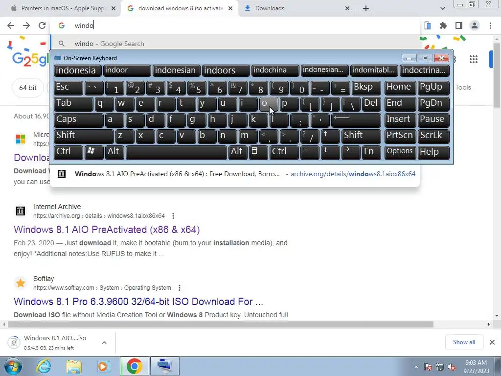Open Windows Explorer folder from taskbar
This screenshot has width=501, height=376.
(x=74, y=366)
